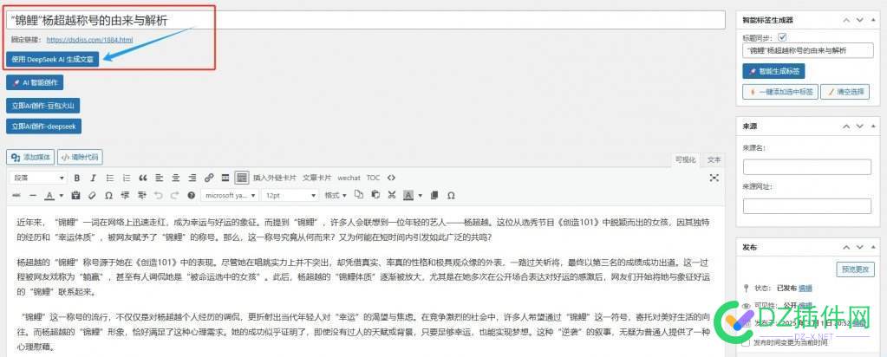887x357 pixels.
Task: Click 立即AI创作-deepseek button
Action: click(43, 127)
